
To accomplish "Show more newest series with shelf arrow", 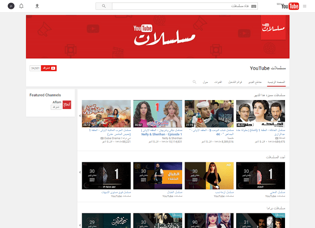I will click(80, 172).
